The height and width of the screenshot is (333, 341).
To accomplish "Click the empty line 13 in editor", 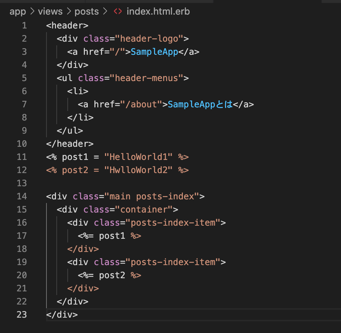I will click(194, 183).
